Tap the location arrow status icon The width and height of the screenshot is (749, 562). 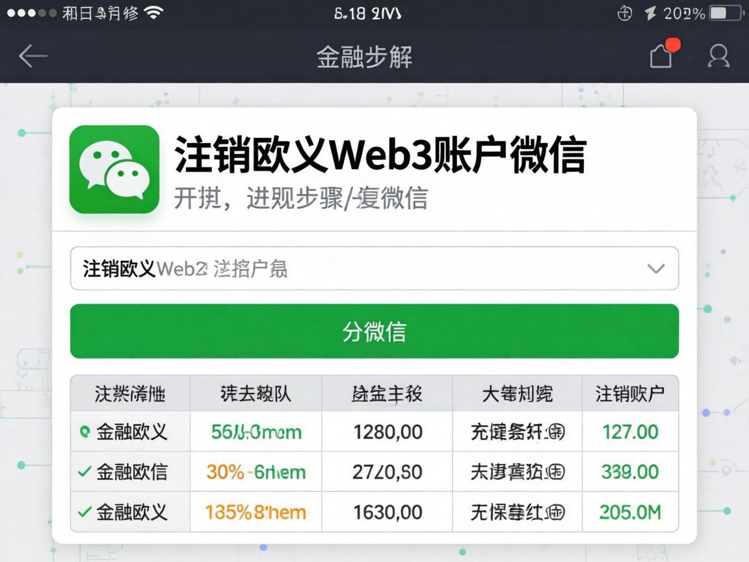(650, 13)
